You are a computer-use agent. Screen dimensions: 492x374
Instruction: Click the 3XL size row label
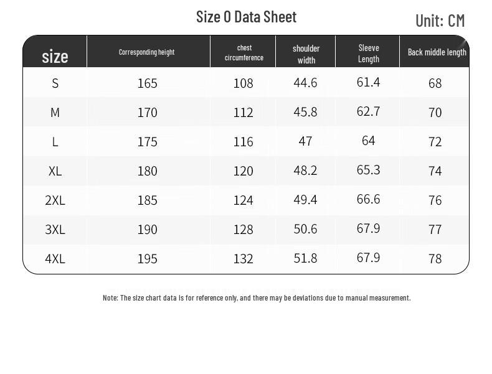55,229
